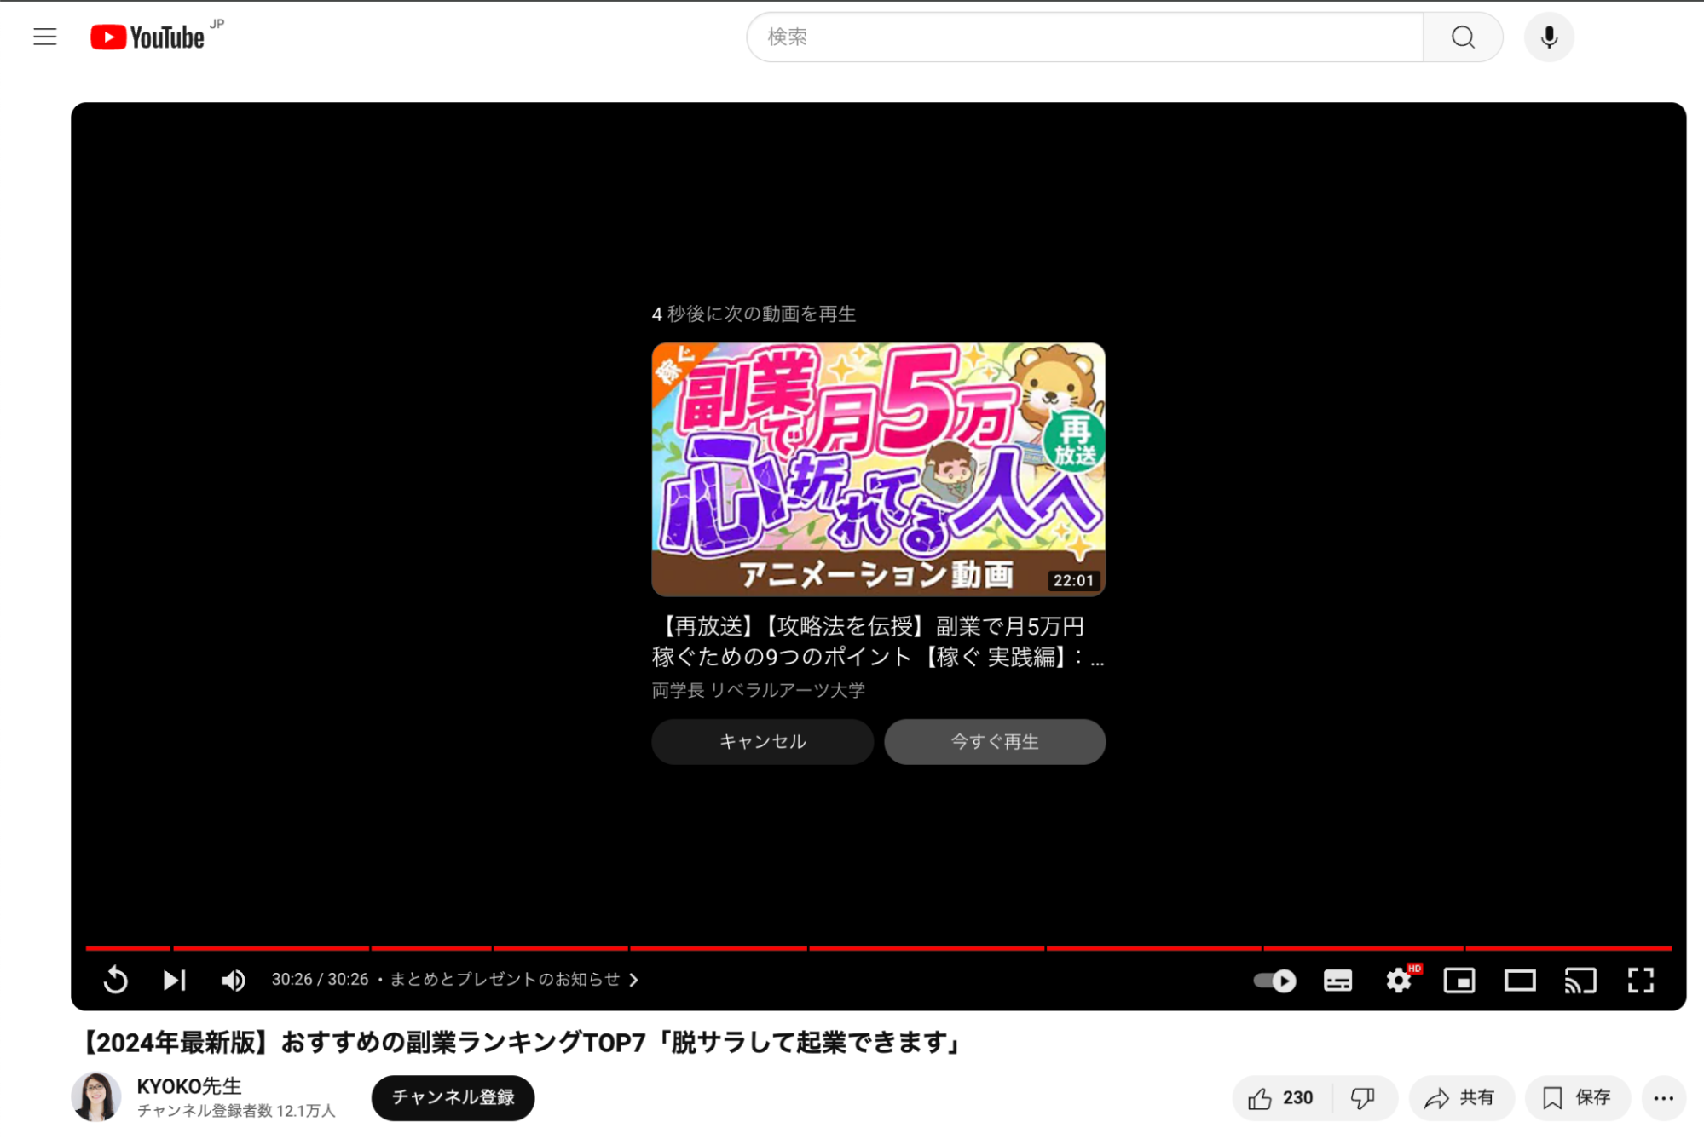Open the settings gear in player
Image resolution: width=1704 pixels, height=1139 pixels.
[1399, 980]
